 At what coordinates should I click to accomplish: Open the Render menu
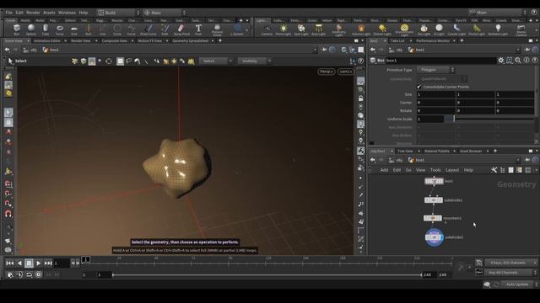pyautogui.click(x=33, y=13)
